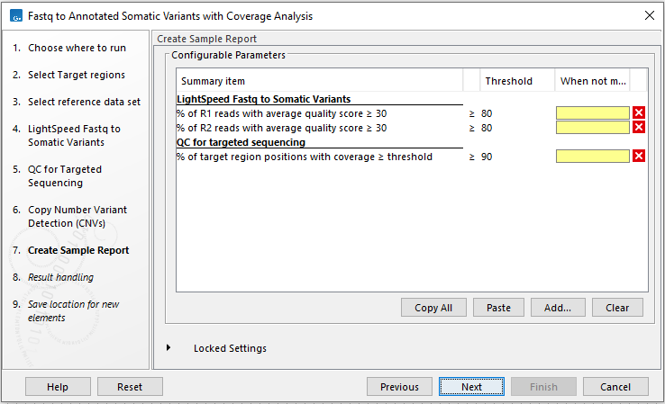Go to the Previous wizard step
The height and width of the screenshot is (404, 665).
(x=399, y=387)
